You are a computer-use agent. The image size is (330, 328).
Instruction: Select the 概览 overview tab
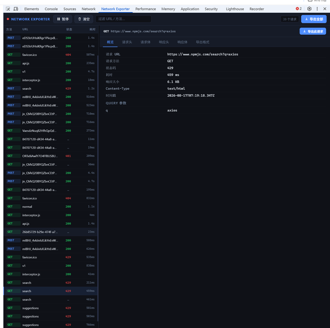[110, 42]
